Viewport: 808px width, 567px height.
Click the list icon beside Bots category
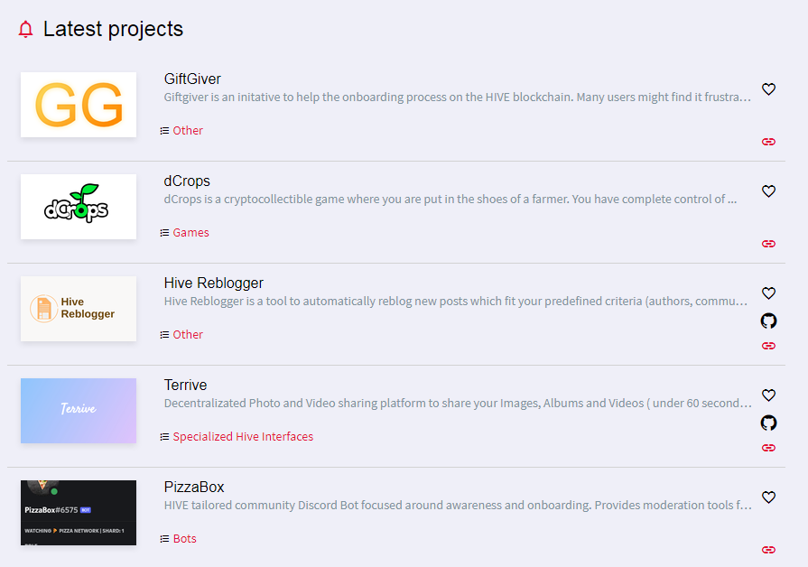pos(164,539)
